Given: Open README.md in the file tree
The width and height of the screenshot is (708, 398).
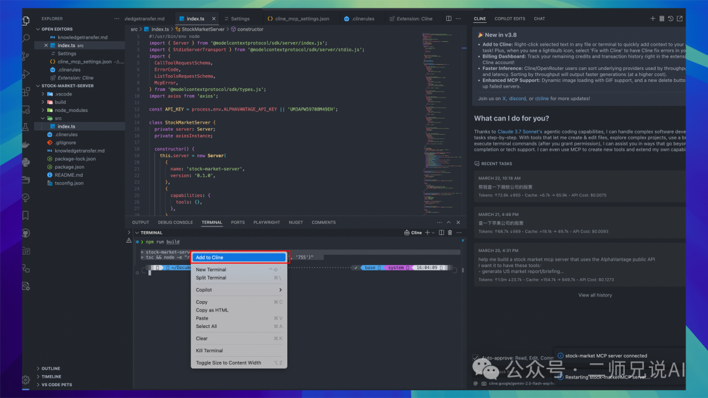Looking at the screenshot, I should click(69, 175).
